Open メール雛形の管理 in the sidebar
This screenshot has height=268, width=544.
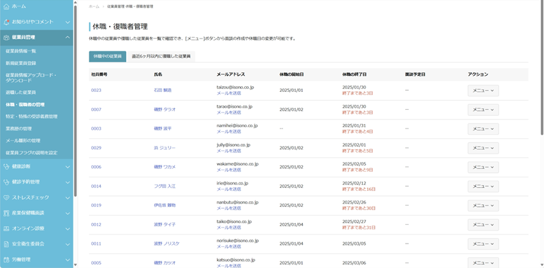(x=23, y=140)
